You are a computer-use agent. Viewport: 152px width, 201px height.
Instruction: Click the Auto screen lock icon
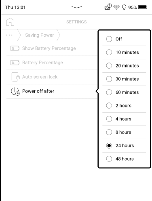pyautogui.click(x=15, y=77)
